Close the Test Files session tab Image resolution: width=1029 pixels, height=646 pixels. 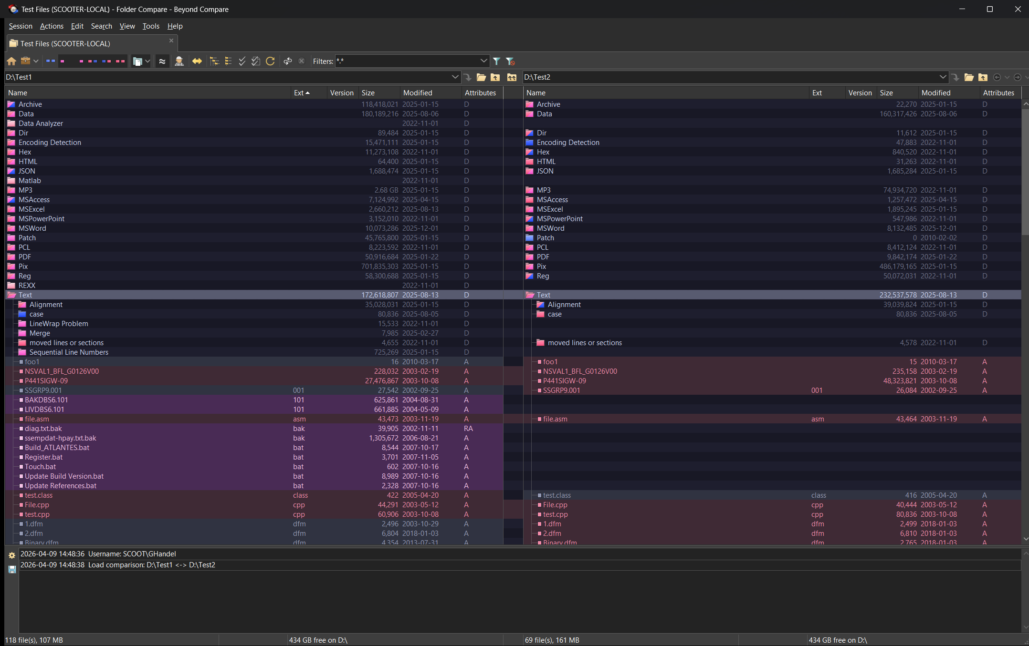(x=171, y=41)
